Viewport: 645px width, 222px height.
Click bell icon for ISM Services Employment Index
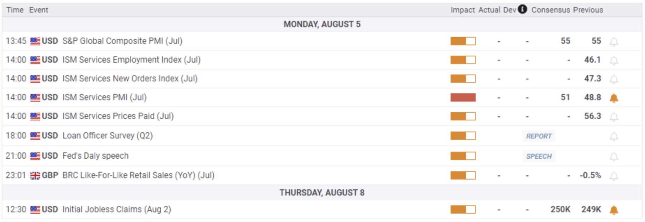tap(614, 61)
